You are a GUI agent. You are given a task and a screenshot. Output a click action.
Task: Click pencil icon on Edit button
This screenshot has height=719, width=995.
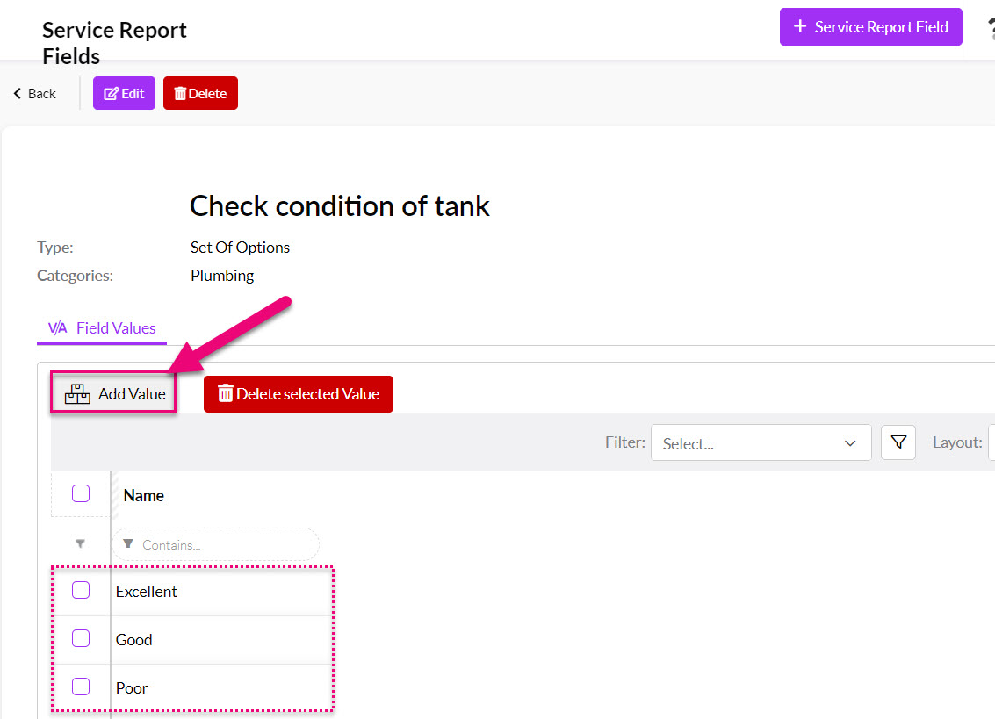[111, 93]
